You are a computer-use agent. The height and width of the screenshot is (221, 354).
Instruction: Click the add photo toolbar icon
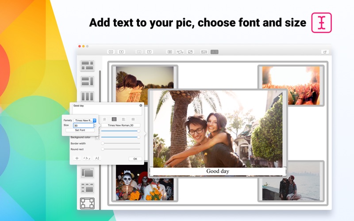coord(111,52)
